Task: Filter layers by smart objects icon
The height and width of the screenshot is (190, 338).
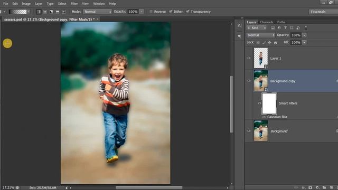Action: coord(298,28)
